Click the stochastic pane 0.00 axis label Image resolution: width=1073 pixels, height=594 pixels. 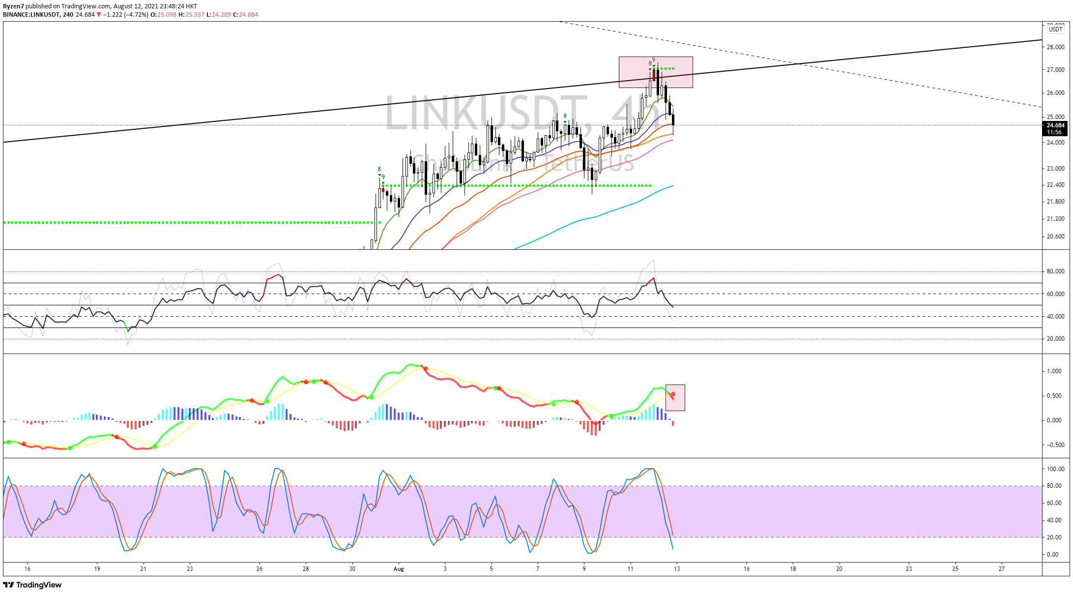tap(1052, 555)
